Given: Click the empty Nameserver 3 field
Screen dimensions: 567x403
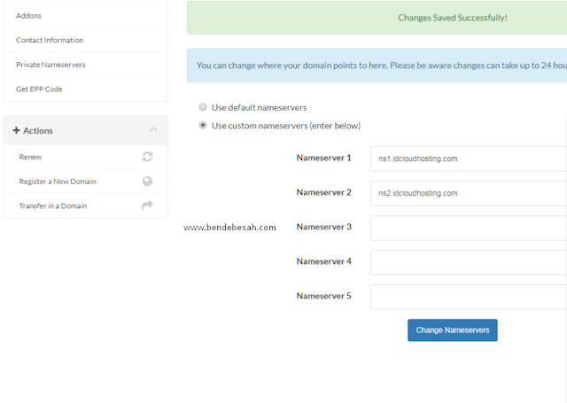Looking at the screenshot, I should click(469, 228).
